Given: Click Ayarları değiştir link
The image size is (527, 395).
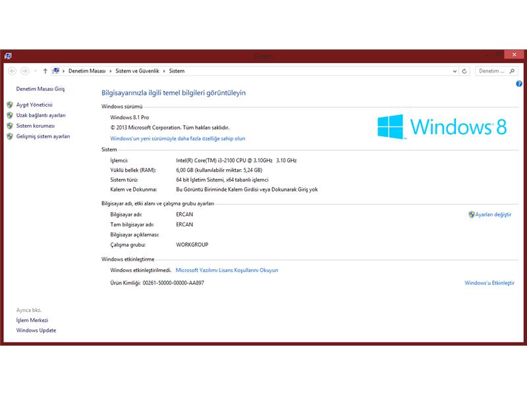Looking at the screenshot, I should [x=493, y=215].
